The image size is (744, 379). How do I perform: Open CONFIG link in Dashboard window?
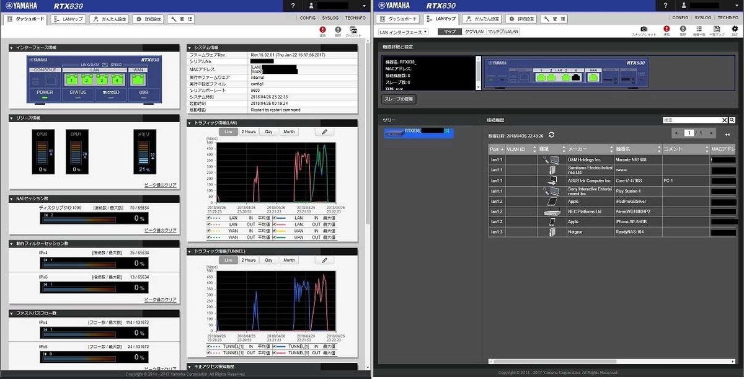click(308, 18)
